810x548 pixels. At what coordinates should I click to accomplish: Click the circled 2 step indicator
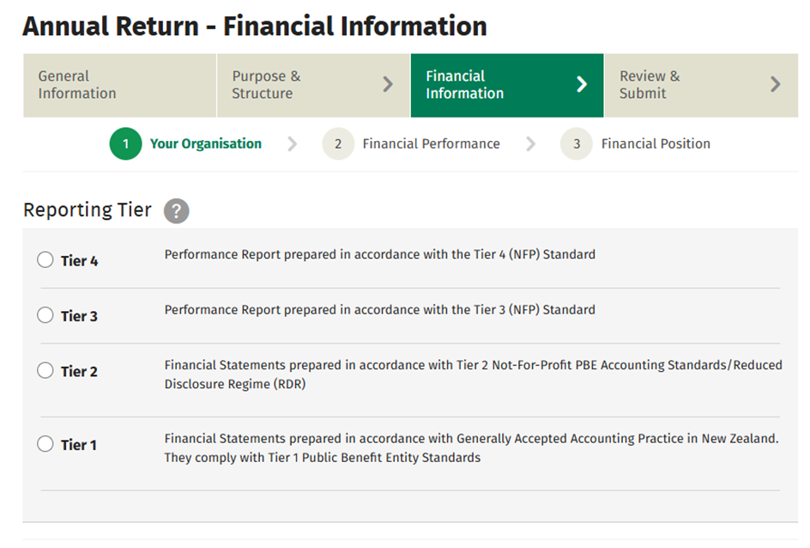[x=338, y=143]
